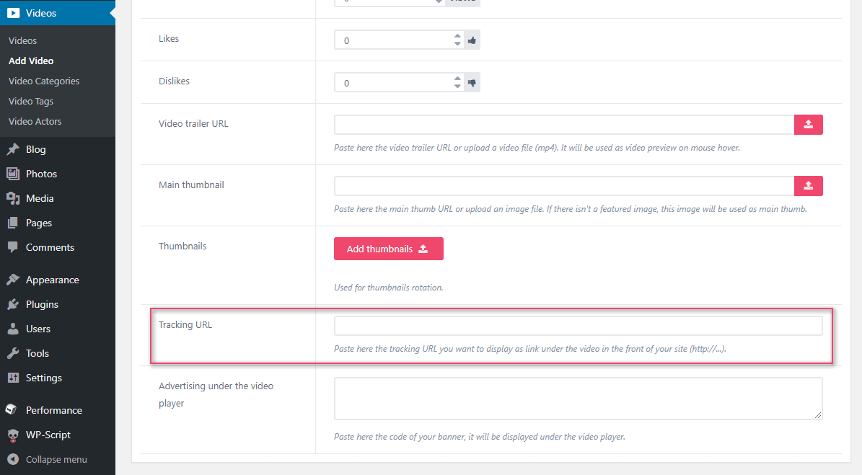Click the Appearance paintbrush icon
Screen dimensions: 862x475
(12, 280)
